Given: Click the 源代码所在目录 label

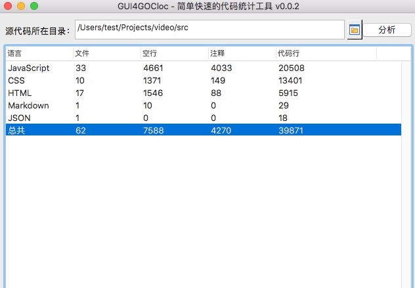Looking at the screenshot, I should [x=37, y=31].
